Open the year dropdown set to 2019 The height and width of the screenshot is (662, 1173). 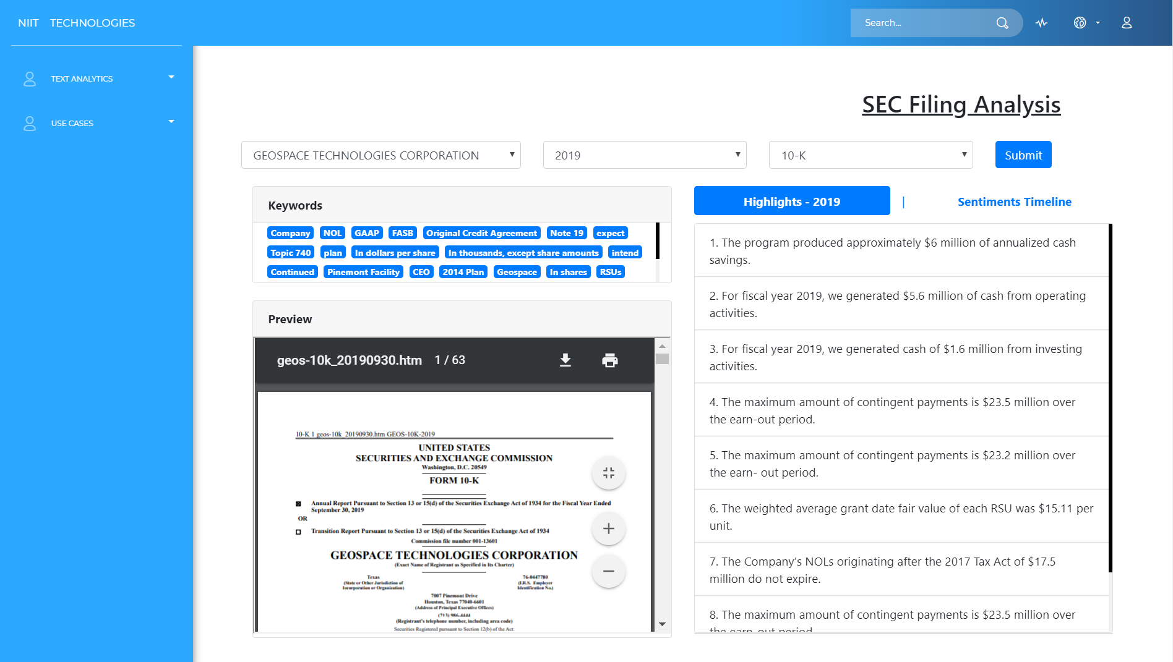click(644, 155)
